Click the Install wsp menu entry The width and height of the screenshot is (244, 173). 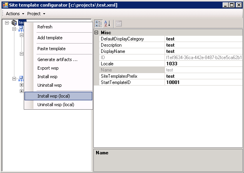click(58, 77)
